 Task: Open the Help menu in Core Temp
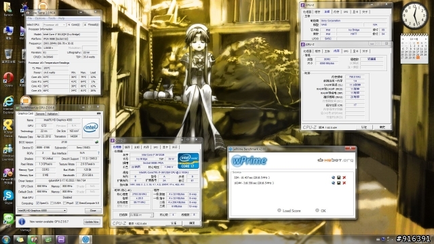click(x=62, y=18)
